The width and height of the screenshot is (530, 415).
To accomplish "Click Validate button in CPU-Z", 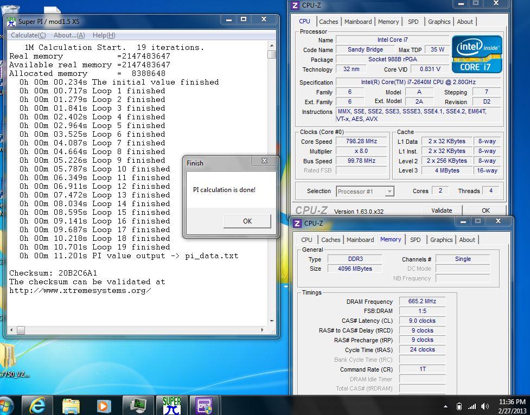I will (442, 210).
